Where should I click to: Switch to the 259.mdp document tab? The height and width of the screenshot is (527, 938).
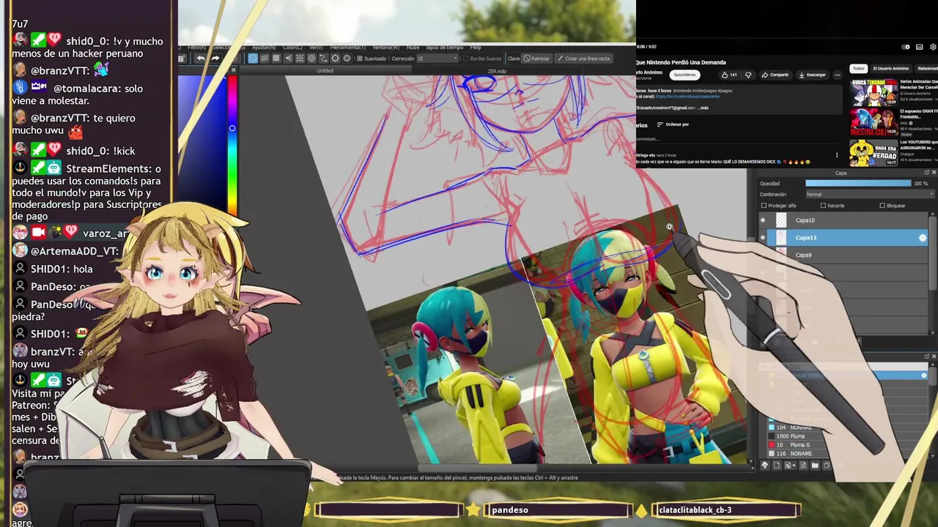[497, 71]
